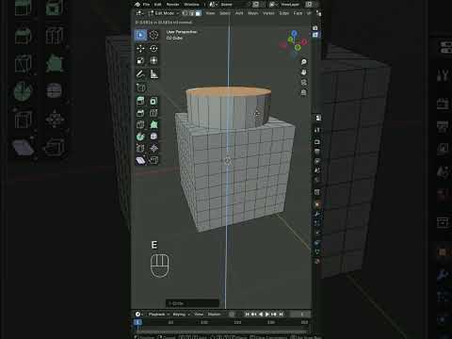Click the blue Z axis gizmo handle

pos(294,33)
